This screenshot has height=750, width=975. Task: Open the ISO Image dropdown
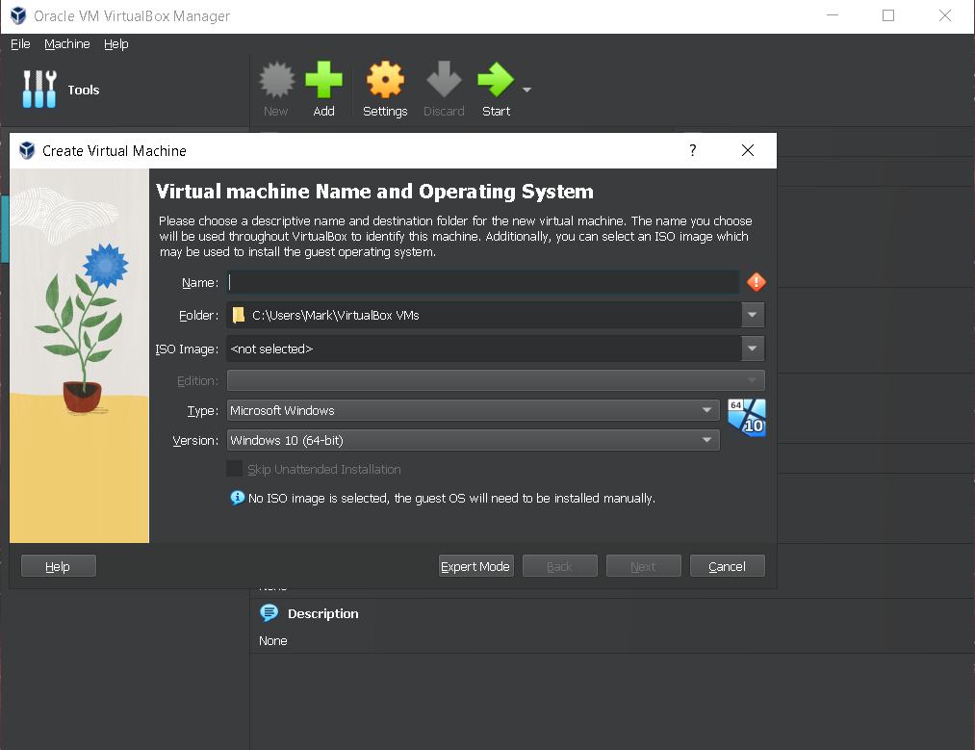click(753, 349)
